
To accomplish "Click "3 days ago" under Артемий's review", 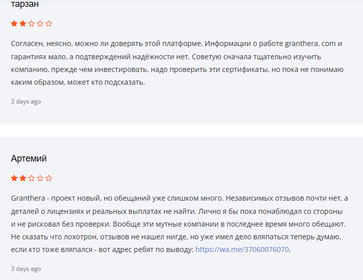I will (x=26, y=269).
